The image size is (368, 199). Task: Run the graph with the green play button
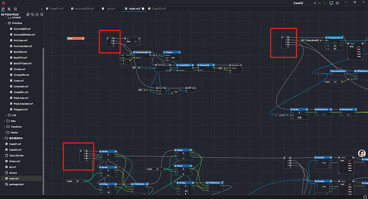(325, 3)
